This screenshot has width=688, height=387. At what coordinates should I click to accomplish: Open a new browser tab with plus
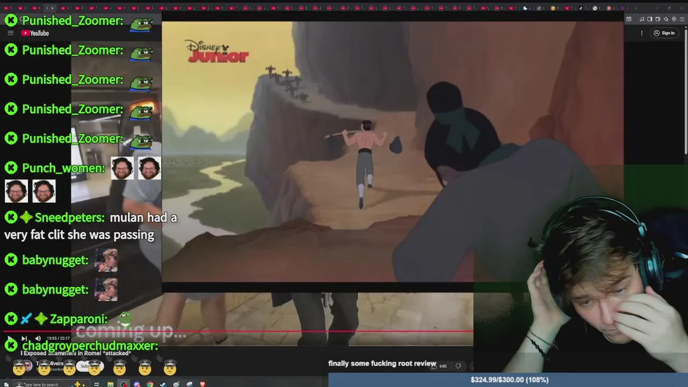tap(636, 8)
